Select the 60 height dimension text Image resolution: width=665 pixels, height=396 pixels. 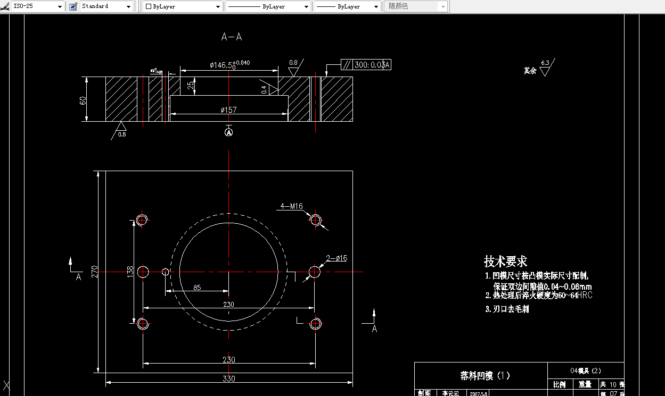click(84, 99)
